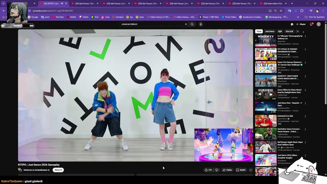Open Just Dance Now Rasputin thumbnail

click(266, 108)
